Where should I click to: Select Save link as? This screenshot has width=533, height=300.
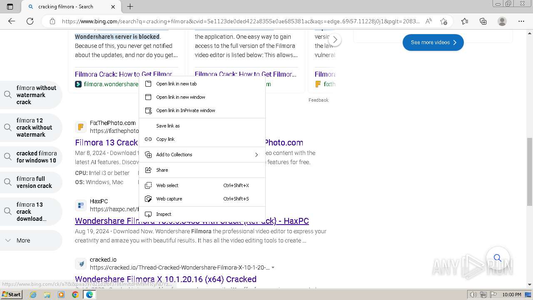[x=202, y=126]
